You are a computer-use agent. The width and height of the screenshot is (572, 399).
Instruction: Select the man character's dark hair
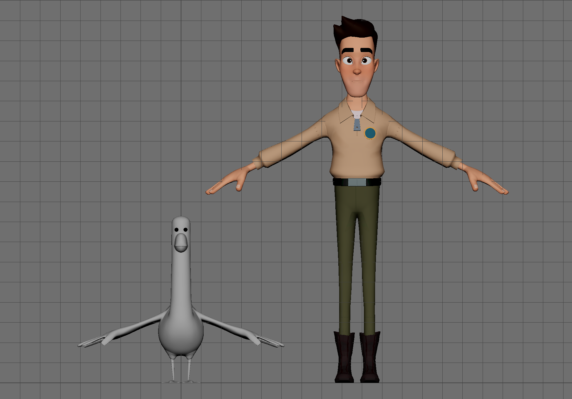click(x=355, y=35)
